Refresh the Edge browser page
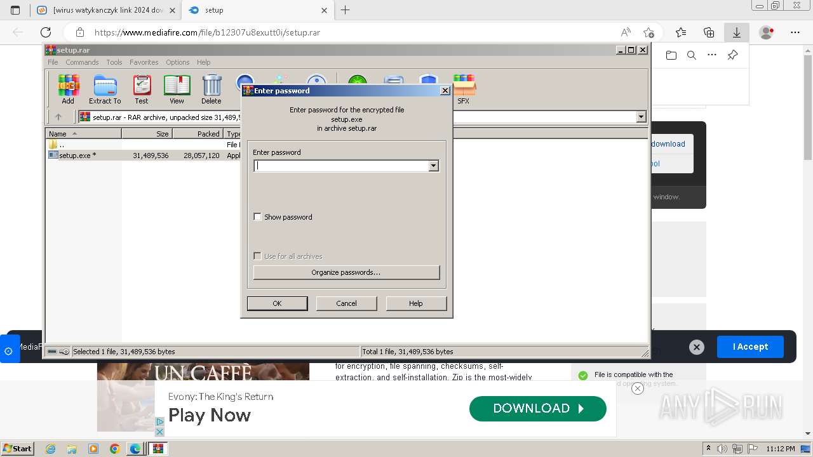The height and width of the screenshot is (457, 813). point(46,32)
